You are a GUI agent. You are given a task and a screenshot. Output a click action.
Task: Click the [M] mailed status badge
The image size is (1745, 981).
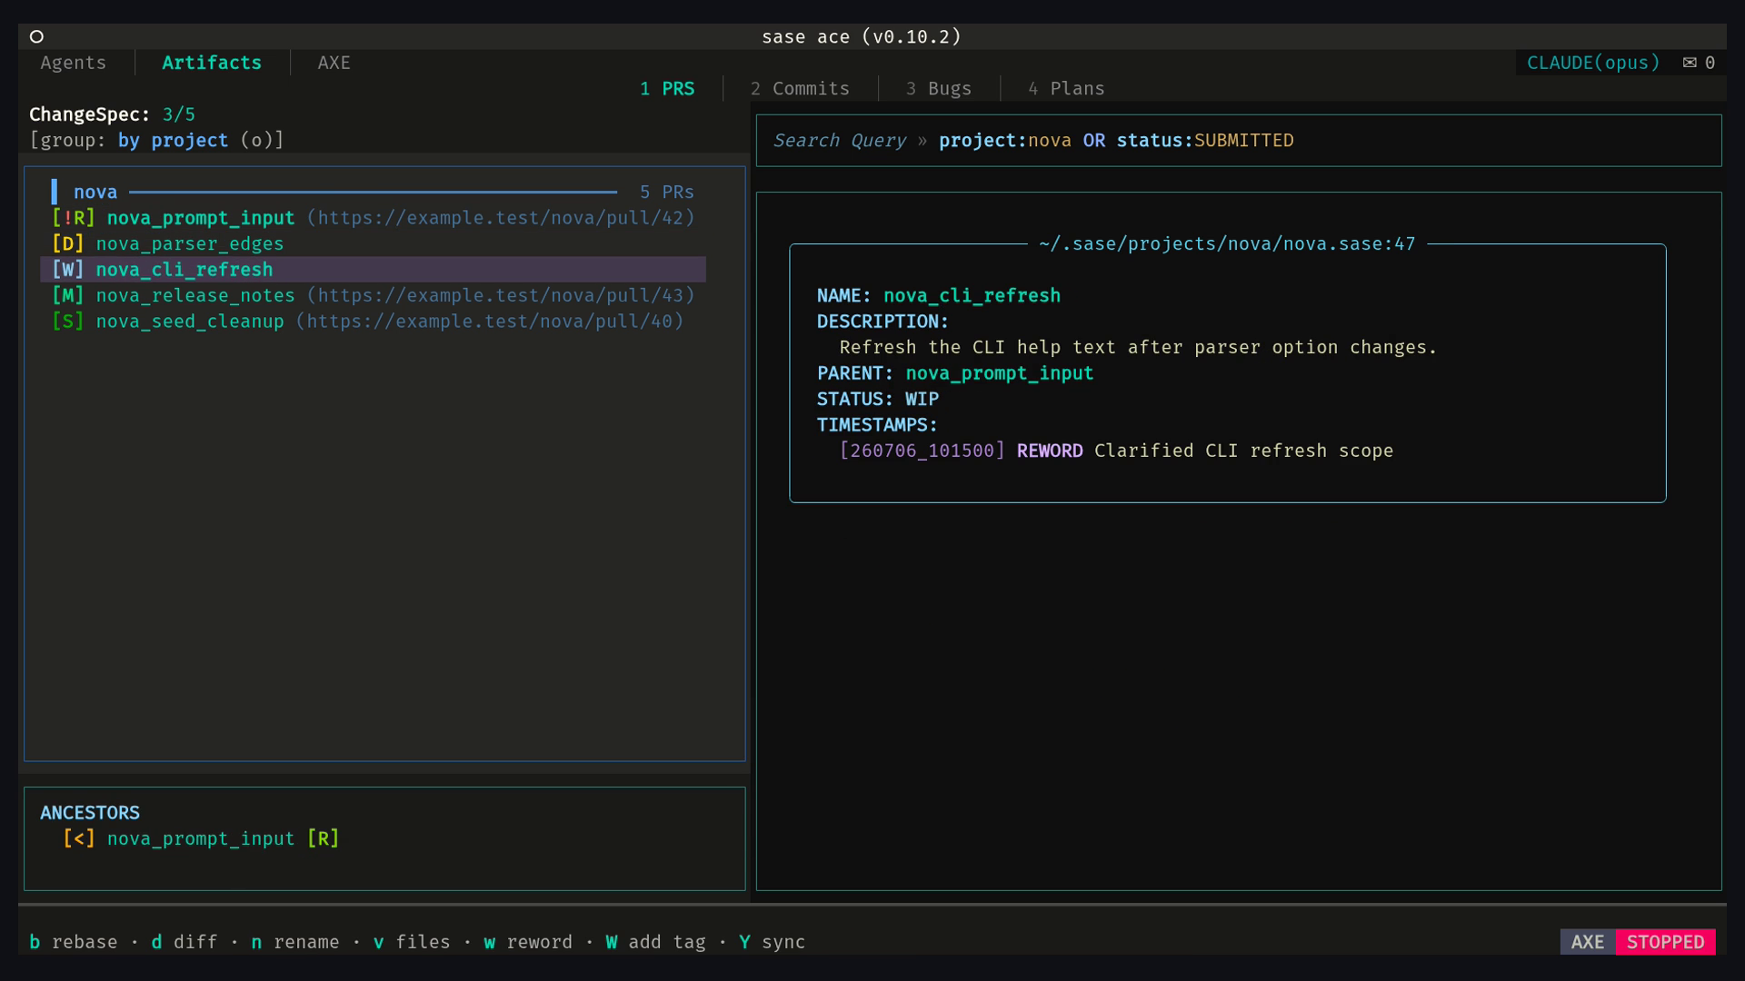68,296
